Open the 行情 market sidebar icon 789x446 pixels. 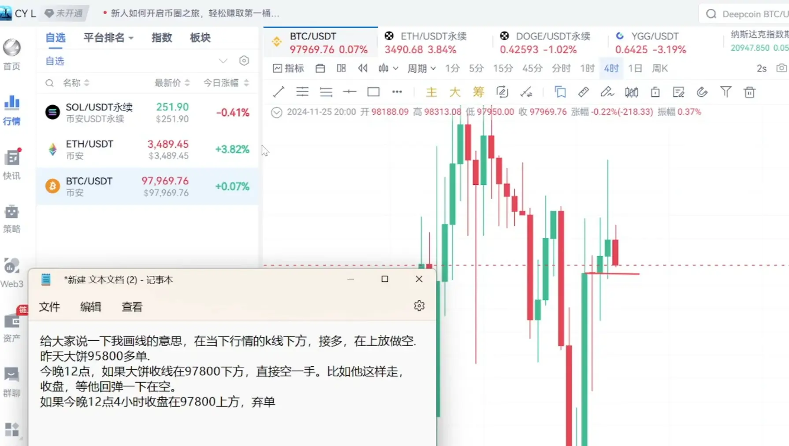pos(12,110)
